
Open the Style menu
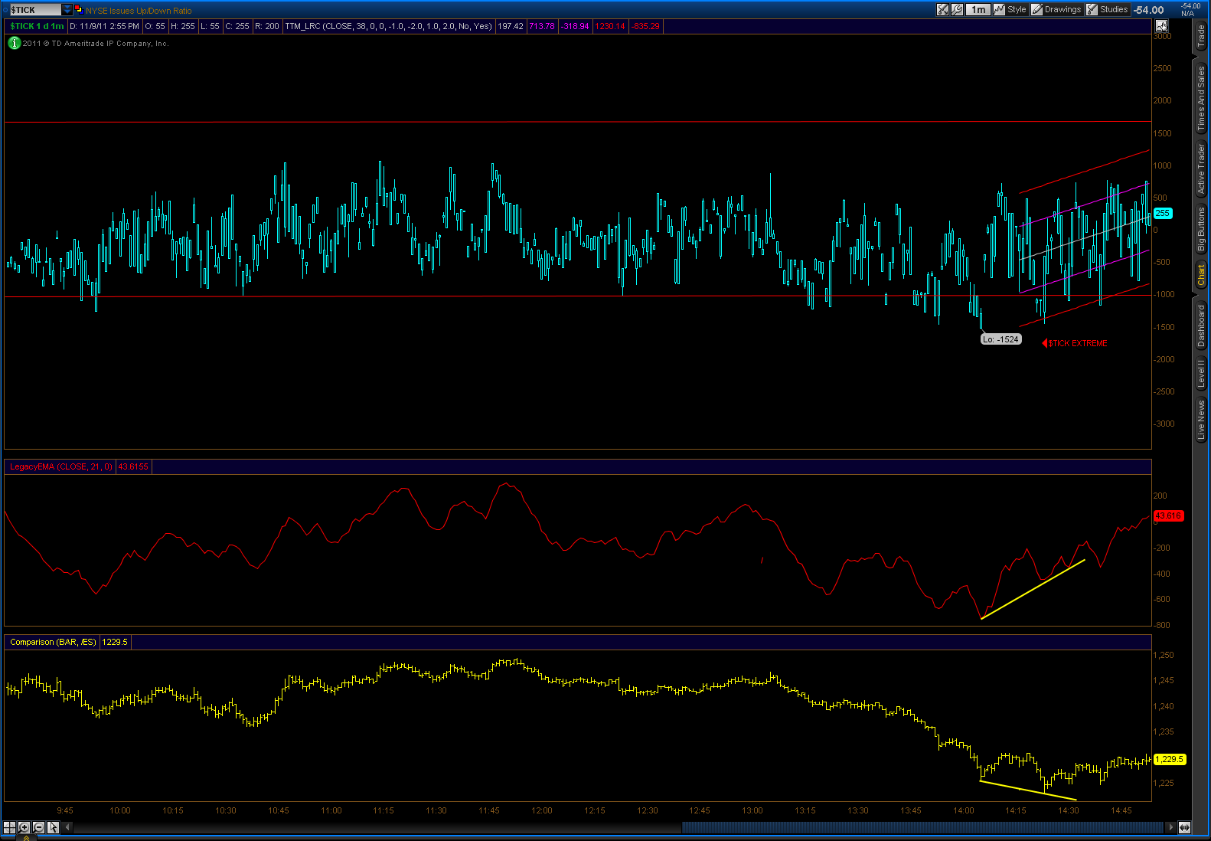1010,9
